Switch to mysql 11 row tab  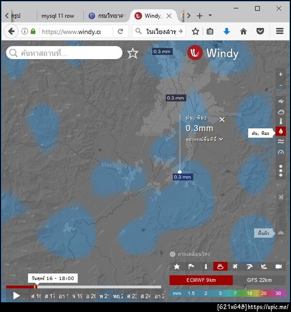click(58, 16)
